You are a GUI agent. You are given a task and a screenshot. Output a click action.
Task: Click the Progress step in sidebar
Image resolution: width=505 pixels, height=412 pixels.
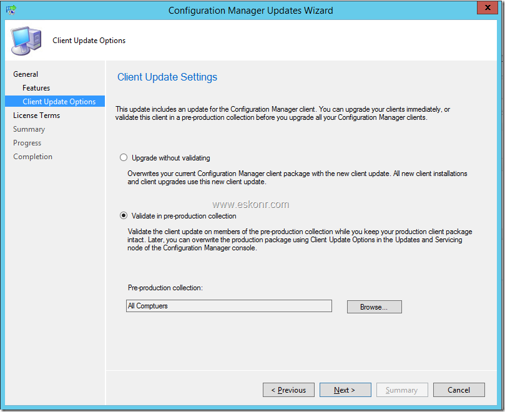[x=27, y=143]
